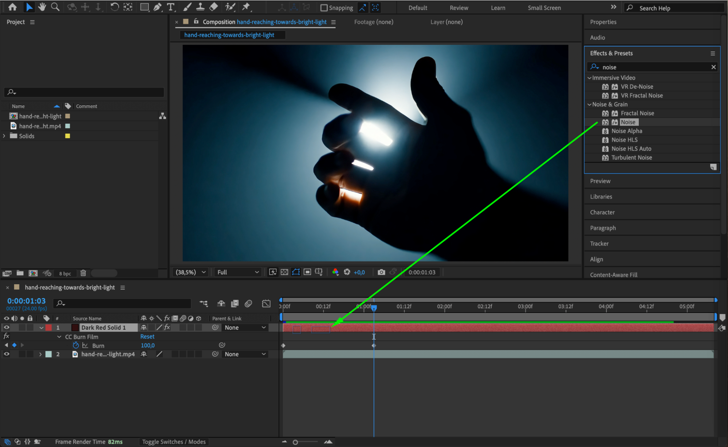Select the Rectangle shape tool

(x=144, y=7)
